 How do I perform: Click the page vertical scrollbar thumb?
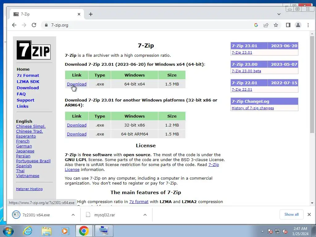coord(312,85)
